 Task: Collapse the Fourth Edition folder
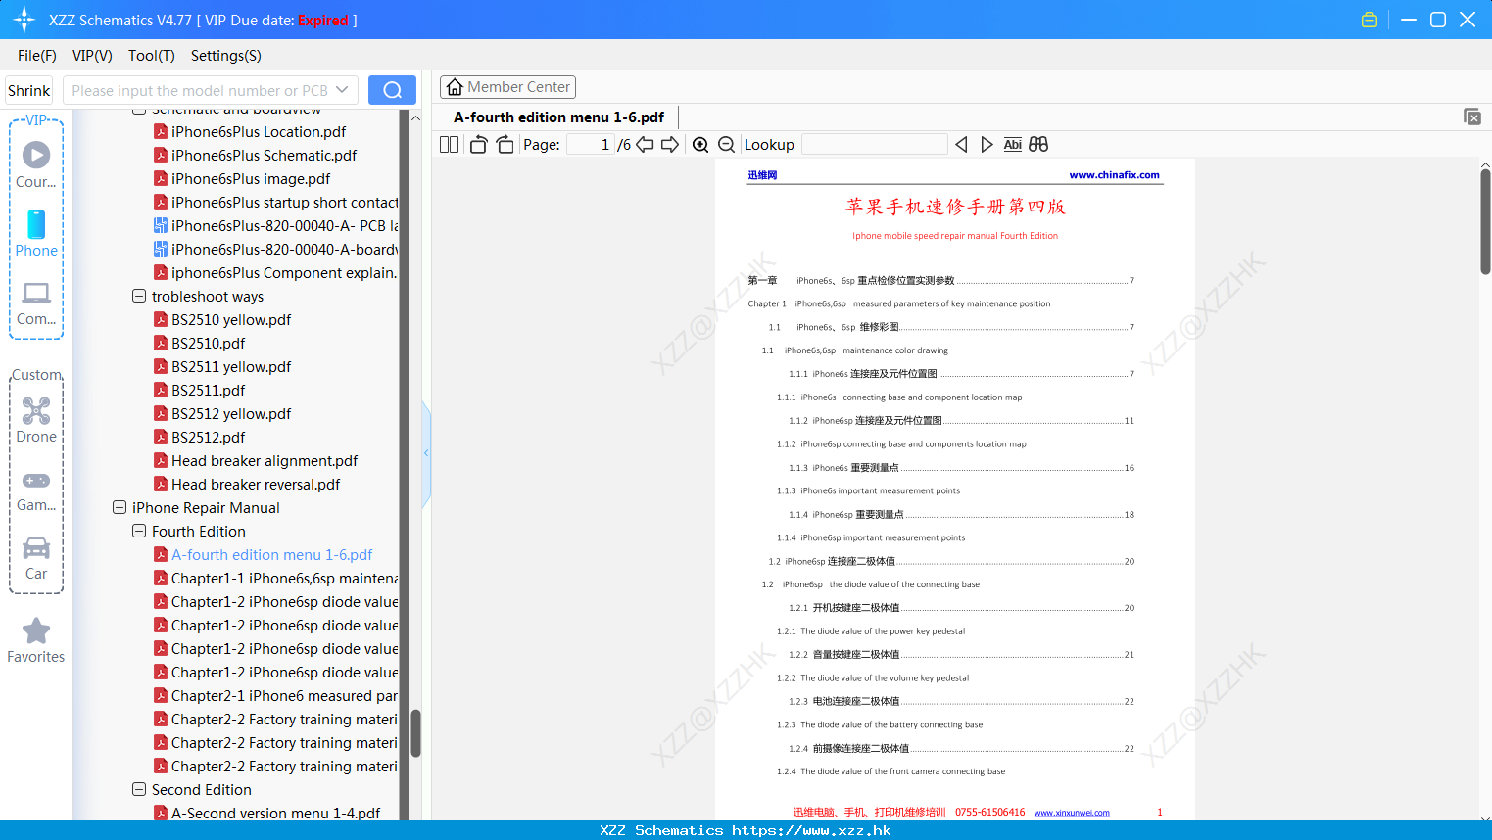pos(139,531)
